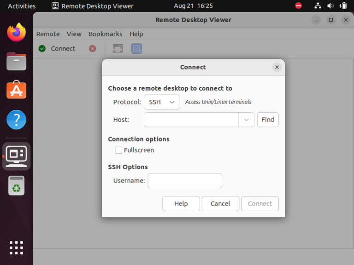
Task: Toggle the fullscreen toolbar icon
Action: coord(118,48)
